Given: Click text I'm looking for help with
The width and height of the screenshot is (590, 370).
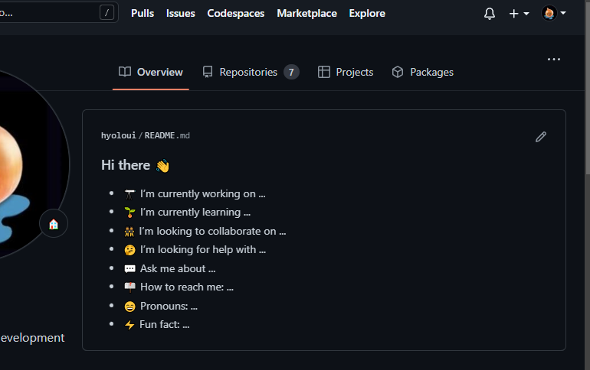Looking at the screenshot, I should [x=203, y=249].
